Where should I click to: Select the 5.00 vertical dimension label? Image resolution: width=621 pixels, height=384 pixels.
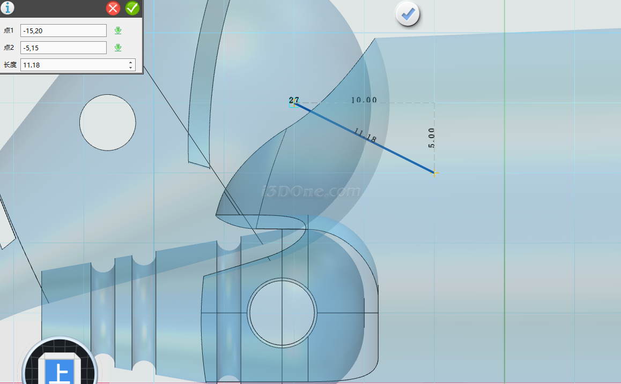click(432, 138)
